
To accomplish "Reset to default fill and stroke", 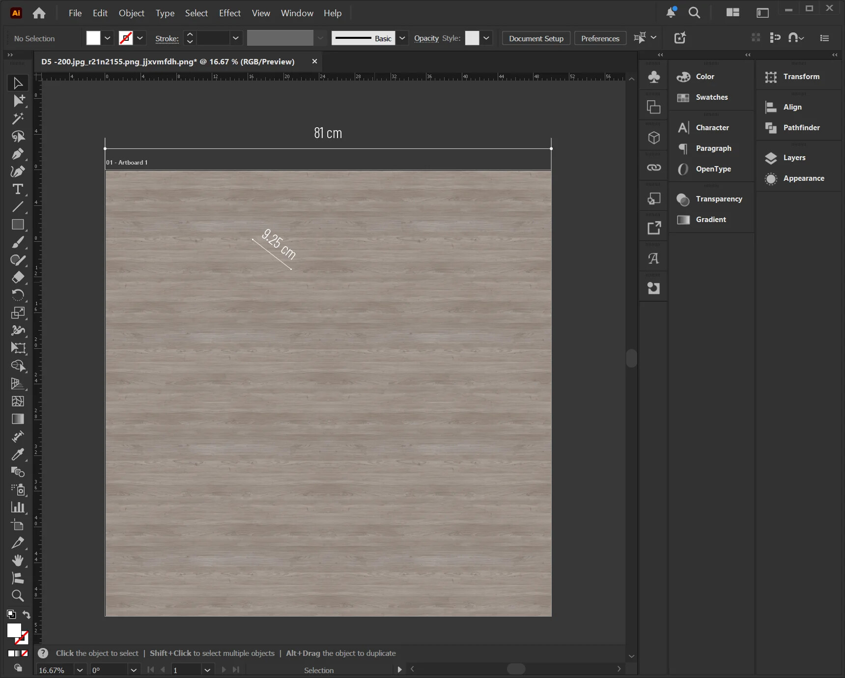I will point(11,614).
